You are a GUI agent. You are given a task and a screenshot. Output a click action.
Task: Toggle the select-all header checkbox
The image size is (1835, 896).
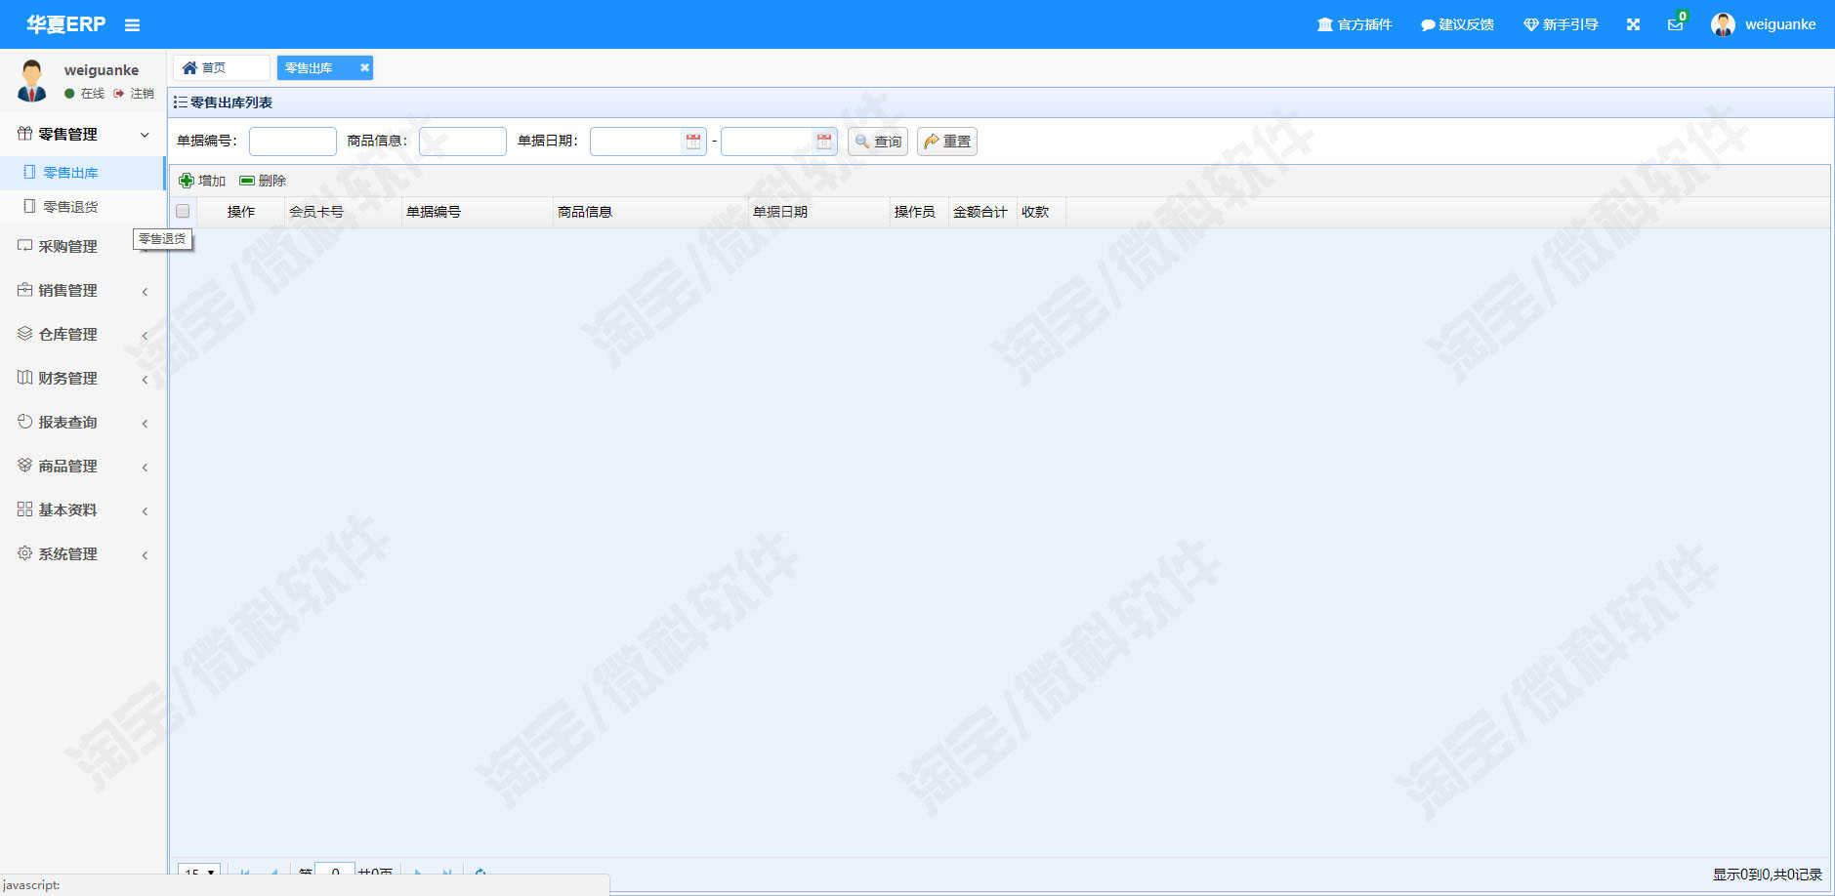tap(183, 211)
